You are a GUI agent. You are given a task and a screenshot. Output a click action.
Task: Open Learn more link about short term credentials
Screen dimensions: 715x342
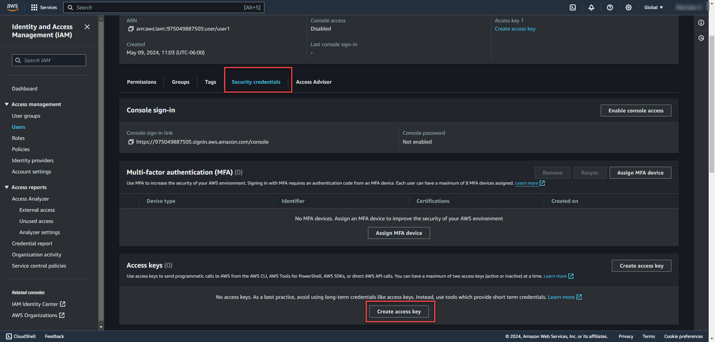561,297
